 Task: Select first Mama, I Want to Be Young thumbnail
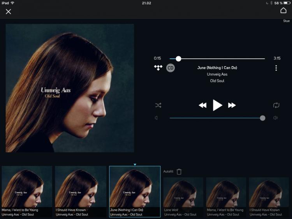(27, 191)
